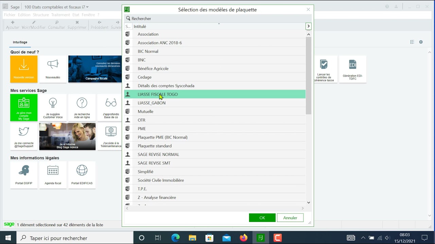The width and height of the screenshot is (435, 244).
Task: Click the settings gear in IntuiSage panel
Action: (x=421, y=42)
